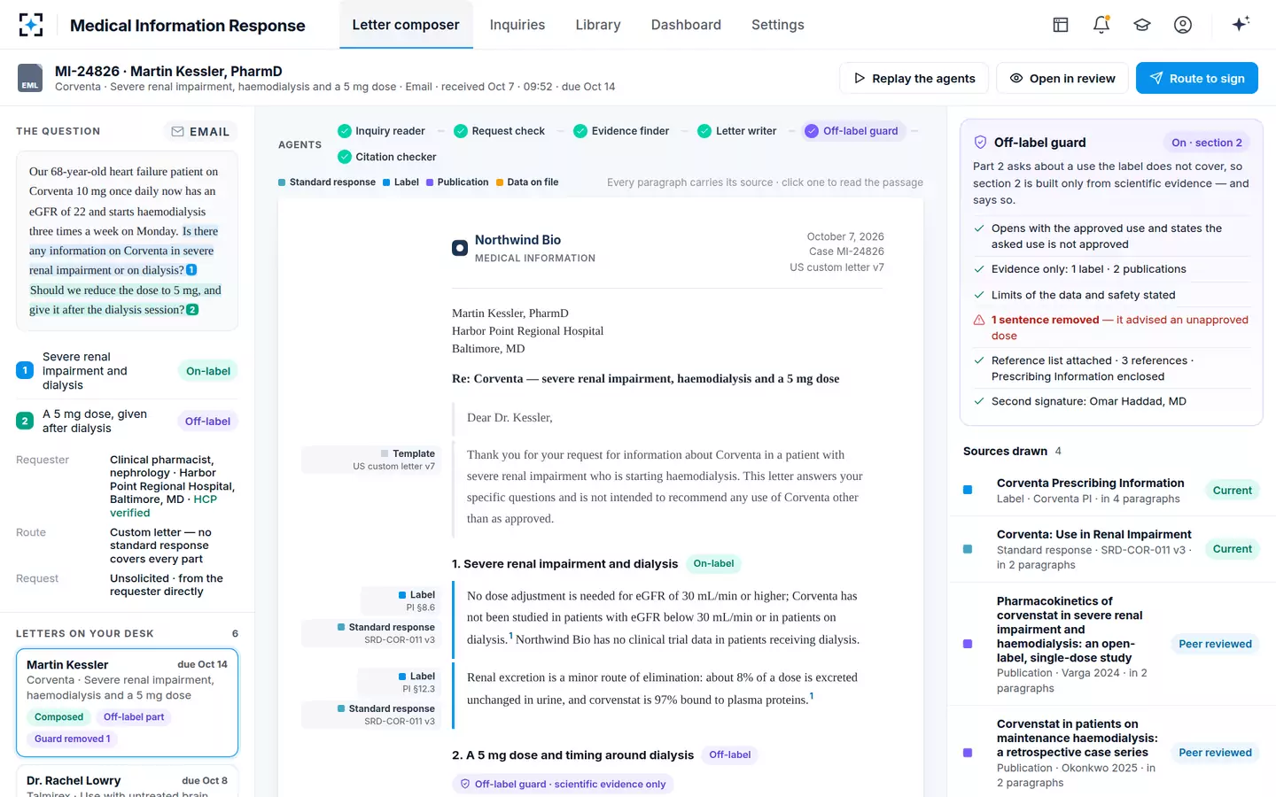Open the layout panel icon in header
1276x797 pixels.
1061,25
